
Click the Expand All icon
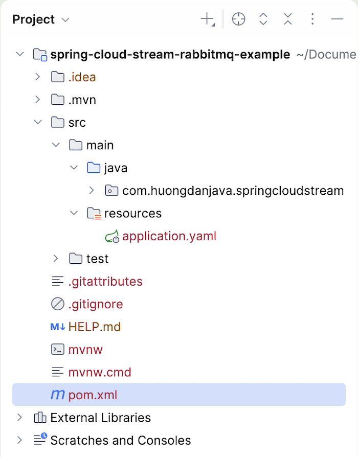coord(263,19)
